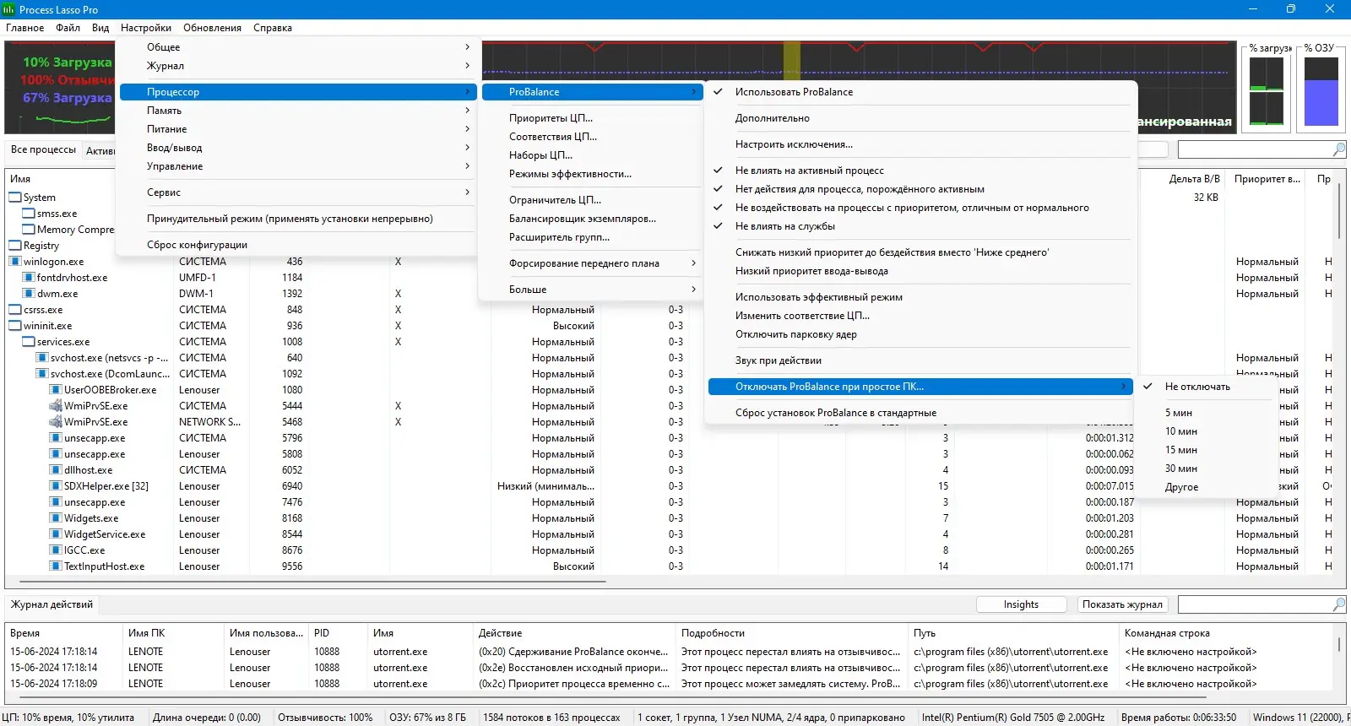
Task: Expand 'Форсирование переднего плана' submenu
Action: click(x=593, y=263)
